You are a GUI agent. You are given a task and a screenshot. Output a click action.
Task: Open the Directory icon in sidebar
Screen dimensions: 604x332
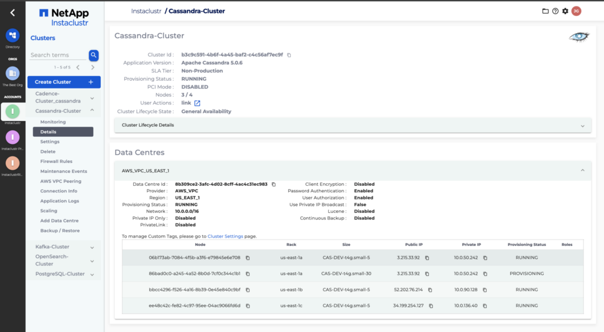coord(12,36)
